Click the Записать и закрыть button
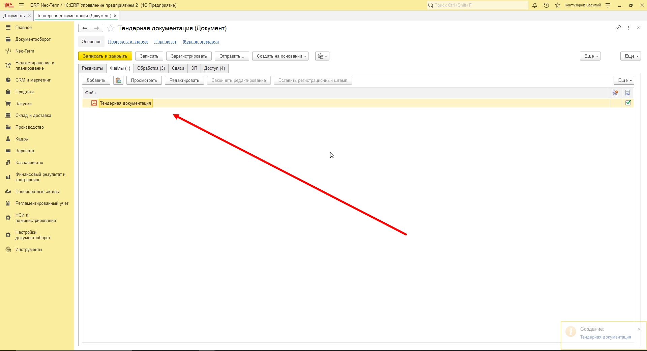This screenshot has height=351, width=647. coord(105,56)
